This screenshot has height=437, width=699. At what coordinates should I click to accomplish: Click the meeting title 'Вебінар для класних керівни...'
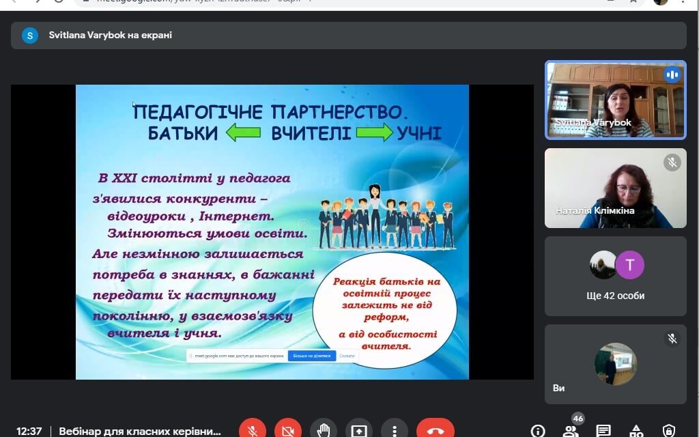click(x=140, y=432)
